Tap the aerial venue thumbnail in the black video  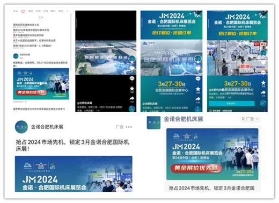point(106,57)
